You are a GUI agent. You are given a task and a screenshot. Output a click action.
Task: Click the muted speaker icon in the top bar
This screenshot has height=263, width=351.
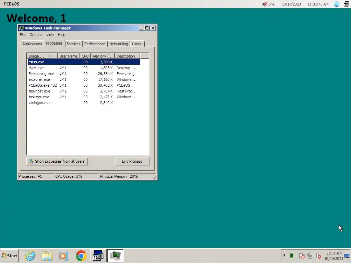[x=264, y=4]
